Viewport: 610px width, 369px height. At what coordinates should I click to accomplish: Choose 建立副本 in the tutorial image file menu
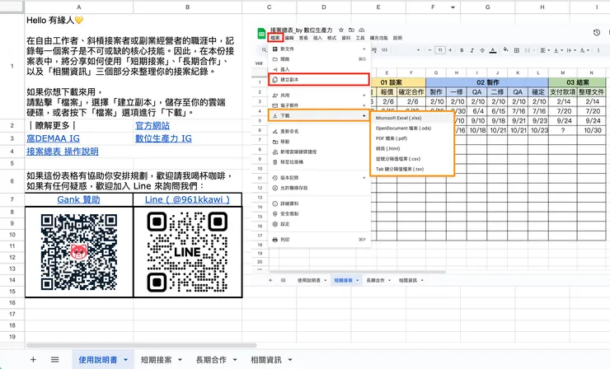pyautogui.click(x=319, y=79)
